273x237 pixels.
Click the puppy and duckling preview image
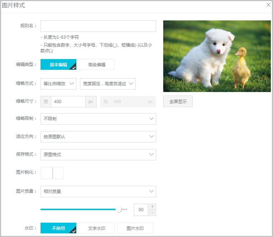click(217, 56)
